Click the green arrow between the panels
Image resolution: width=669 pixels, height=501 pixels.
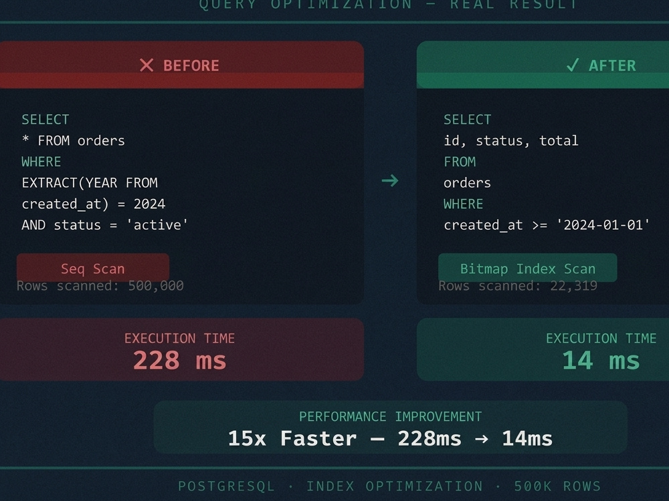tap(390, 180)
